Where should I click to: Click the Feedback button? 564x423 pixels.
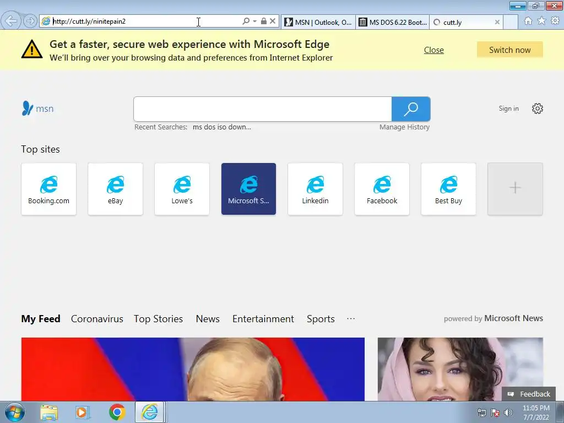click(x=529, y=394)
